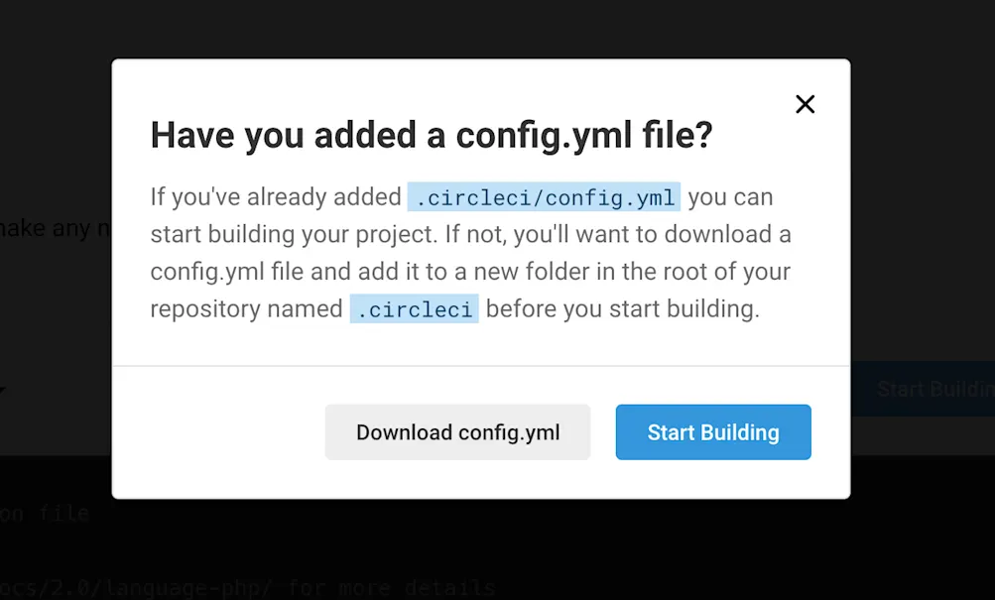Screen dimensions: 995x600
Task: Select the highlighted .circleci folder text
Action: 414,308
